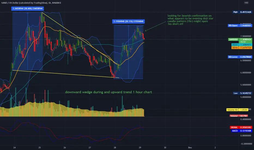Viewport: 254px width, 150px height.
Task: Click date 27 on the time axis
Action: [90, 148]
